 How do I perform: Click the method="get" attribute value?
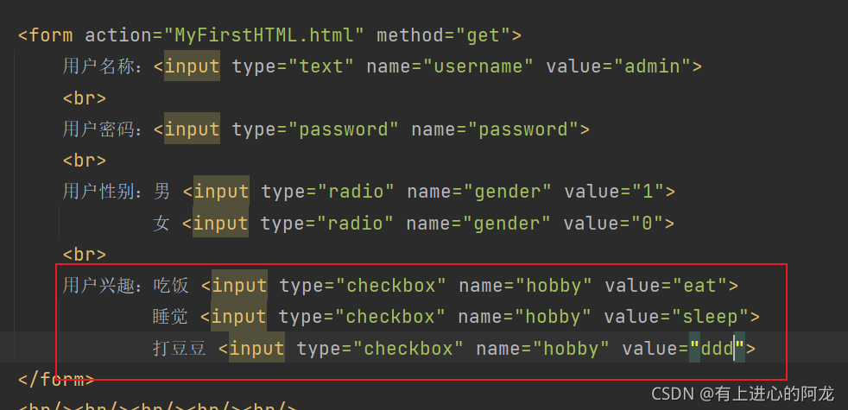(x=483, y=35)
